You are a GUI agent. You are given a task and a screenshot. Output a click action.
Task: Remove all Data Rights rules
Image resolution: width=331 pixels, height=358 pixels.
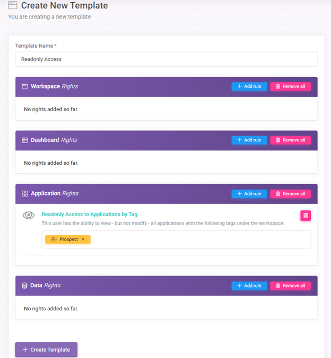coord(290,285)
